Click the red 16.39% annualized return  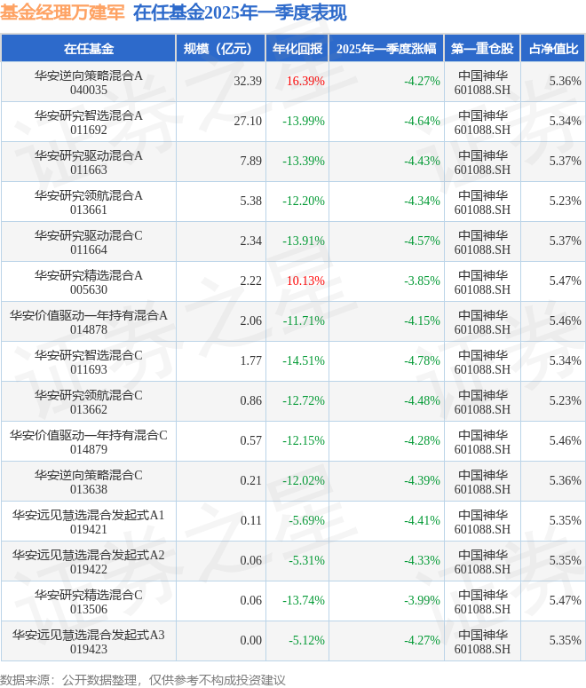click(x=305, y=81)
